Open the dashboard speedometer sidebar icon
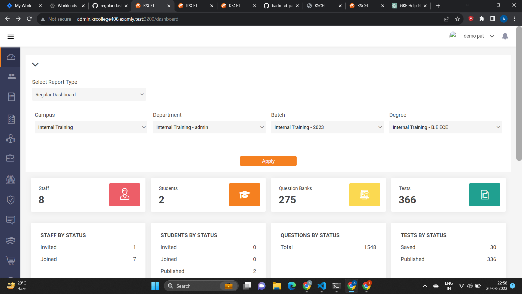The width and height of the screenshot is (522, 294). [11, 57]
